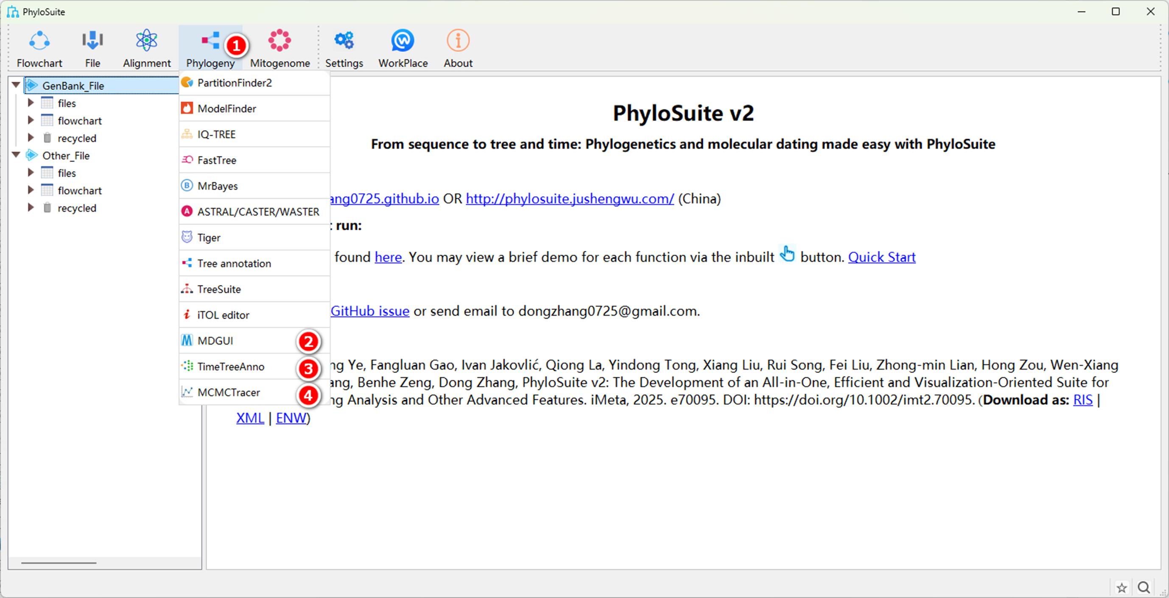
Task: Open the Quick Start link
Action: tap(882, 257)
